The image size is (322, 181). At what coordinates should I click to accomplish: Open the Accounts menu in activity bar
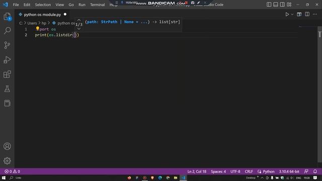pyautogui.click(x=7, y=146)
